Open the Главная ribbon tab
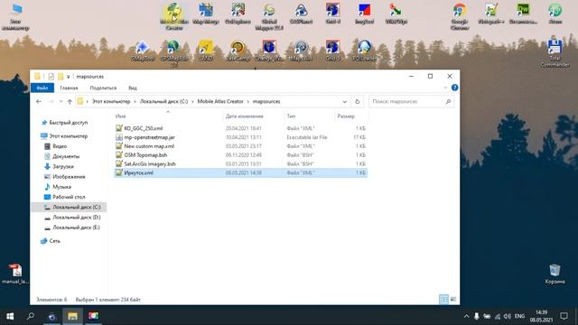Viewport: 578px width, 325px height. 69,88
